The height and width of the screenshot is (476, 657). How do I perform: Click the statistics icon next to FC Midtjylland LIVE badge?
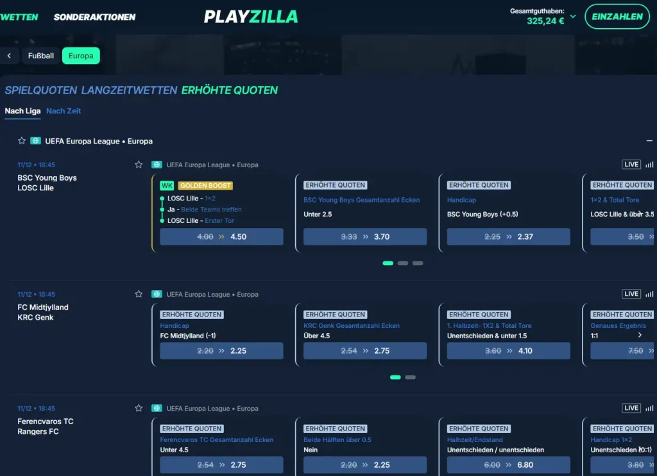coord(650,293)
